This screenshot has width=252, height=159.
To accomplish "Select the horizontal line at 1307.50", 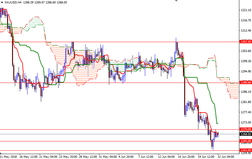I will [124, 42].
